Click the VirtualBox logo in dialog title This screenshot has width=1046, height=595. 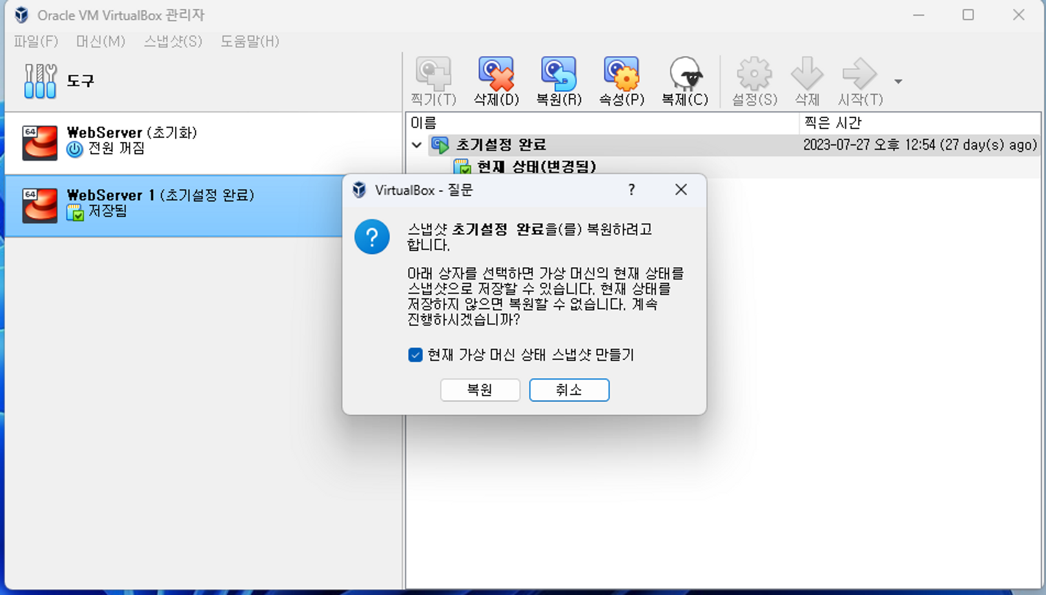(x=359, y=190)
